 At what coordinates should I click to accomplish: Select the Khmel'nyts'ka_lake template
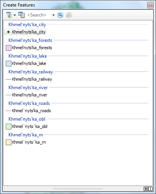tap(26, 63)
